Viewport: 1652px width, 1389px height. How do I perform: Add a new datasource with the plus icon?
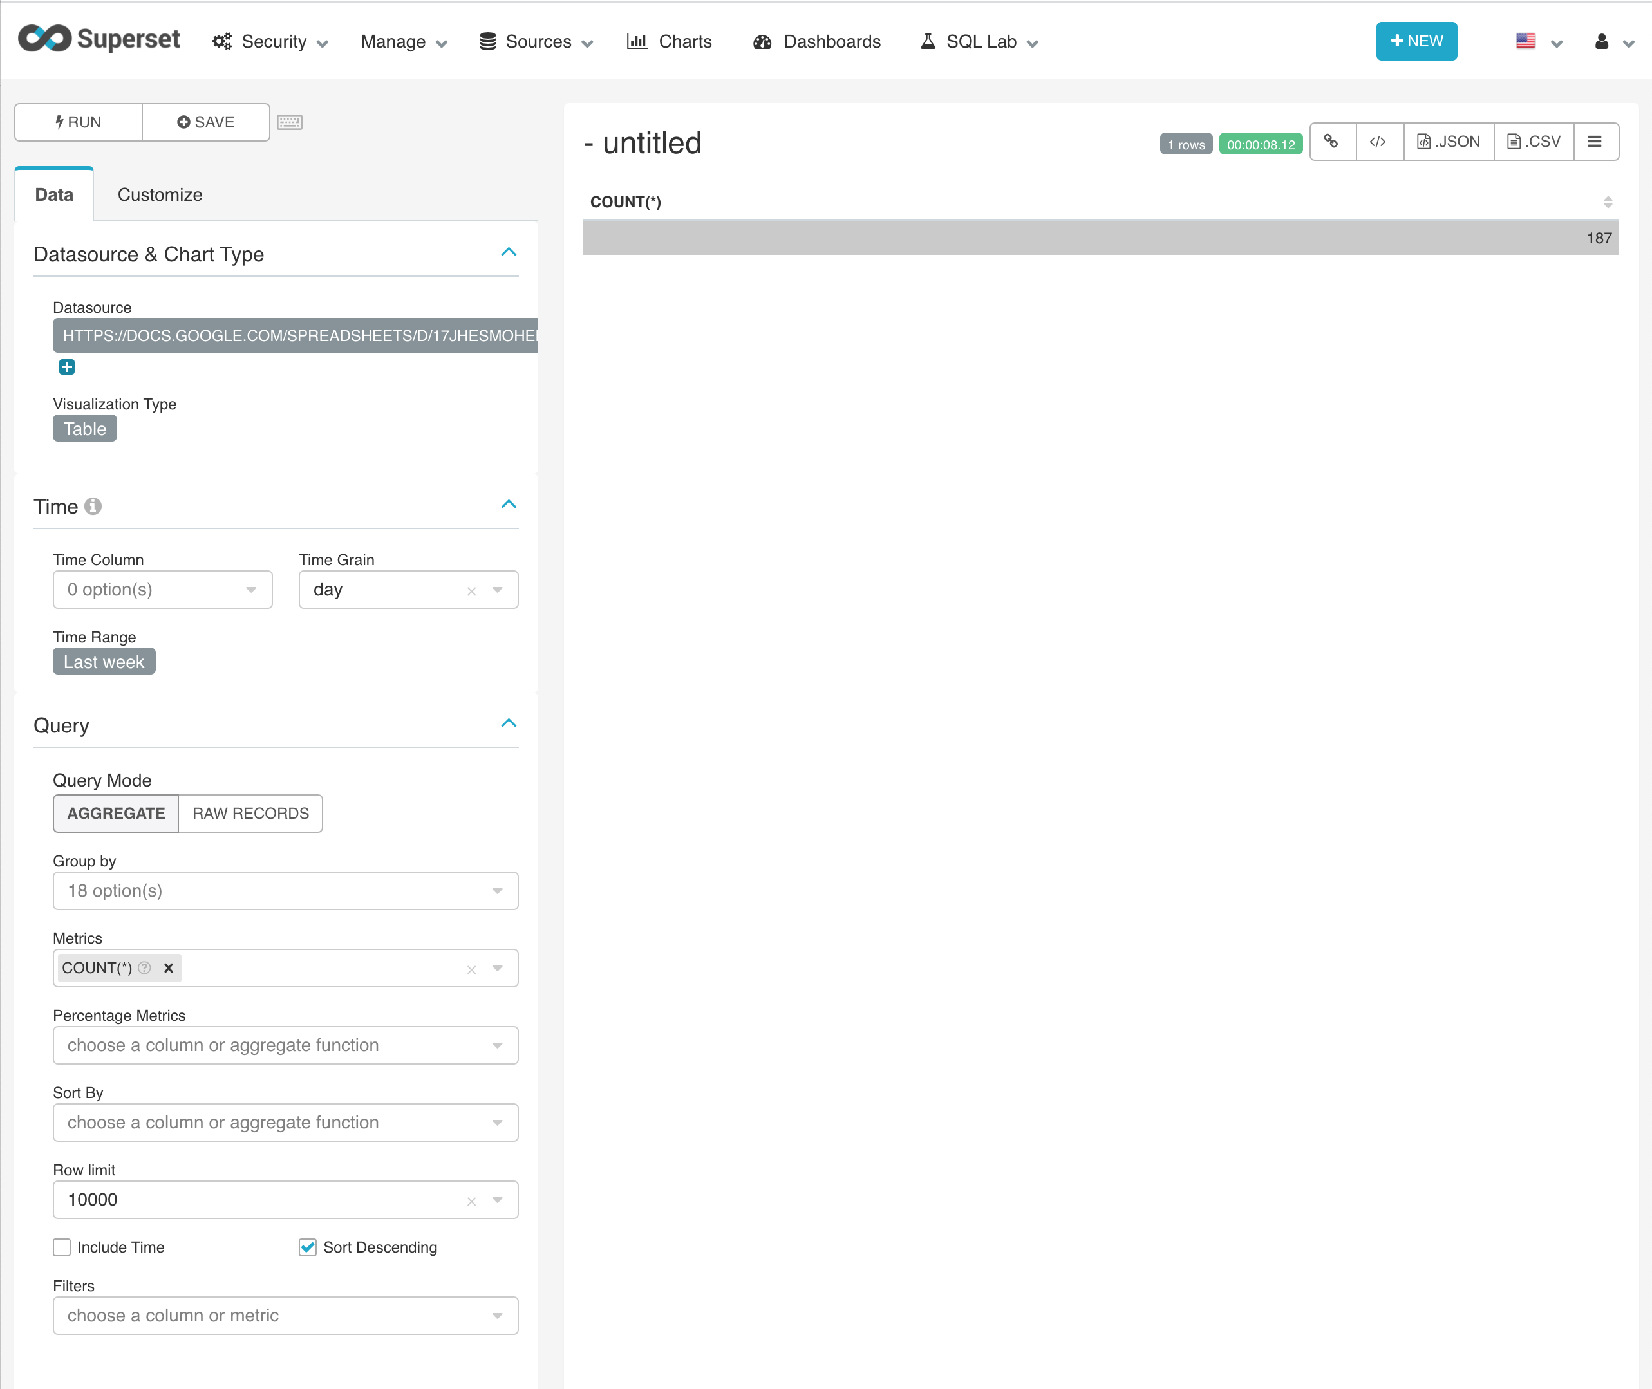(67, 367)
